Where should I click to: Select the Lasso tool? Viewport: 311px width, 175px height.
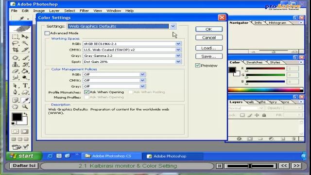(x=15, y=43)
